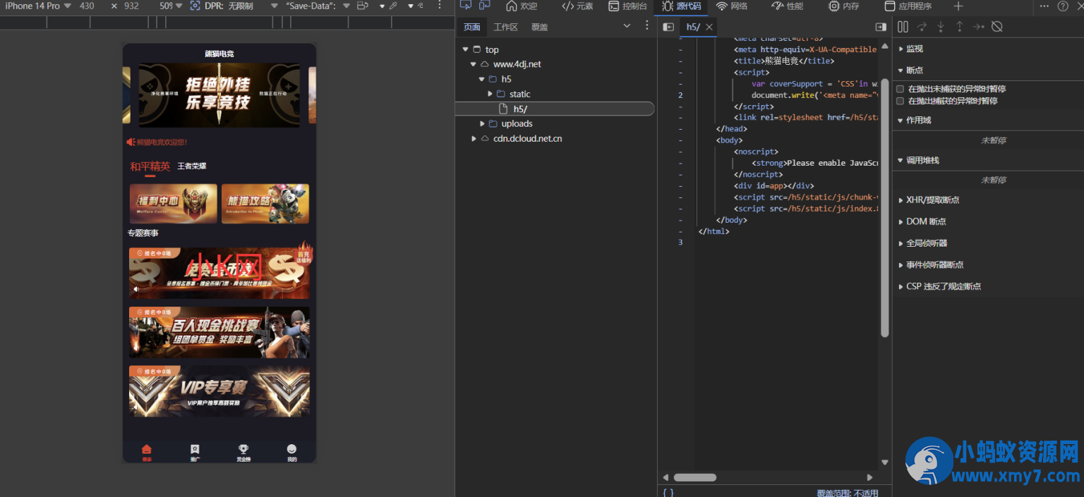This screenshot has height=497, width=1084.
Task: Click the hide navigator sidebar icon
Action: [668, 27]
